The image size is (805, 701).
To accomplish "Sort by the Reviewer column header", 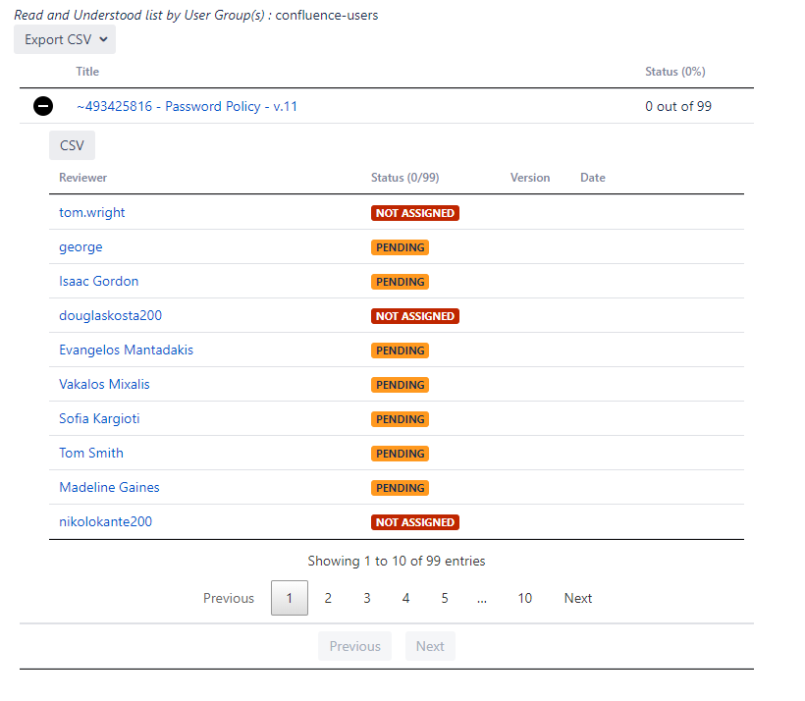I will (x=83, y=178).
